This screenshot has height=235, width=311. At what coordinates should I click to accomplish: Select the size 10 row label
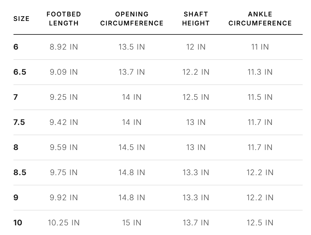pos(18,222)
